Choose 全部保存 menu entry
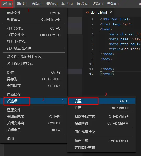Screen dimensions: 141x156 tap(34, 86)
